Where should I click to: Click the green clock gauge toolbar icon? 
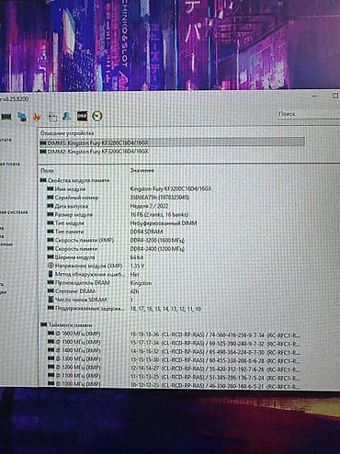97,116
